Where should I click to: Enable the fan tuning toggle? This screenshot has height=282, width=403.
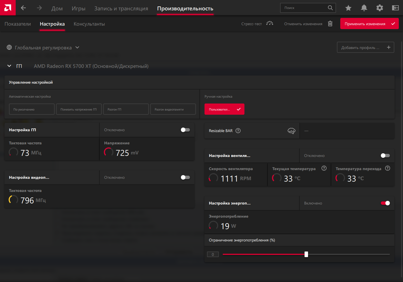point(385,156)
